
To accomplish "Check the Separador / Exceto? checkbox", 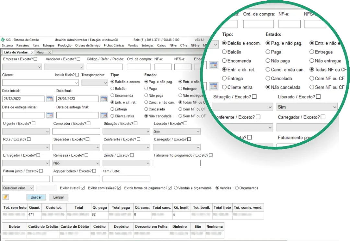I will point(87,139).
